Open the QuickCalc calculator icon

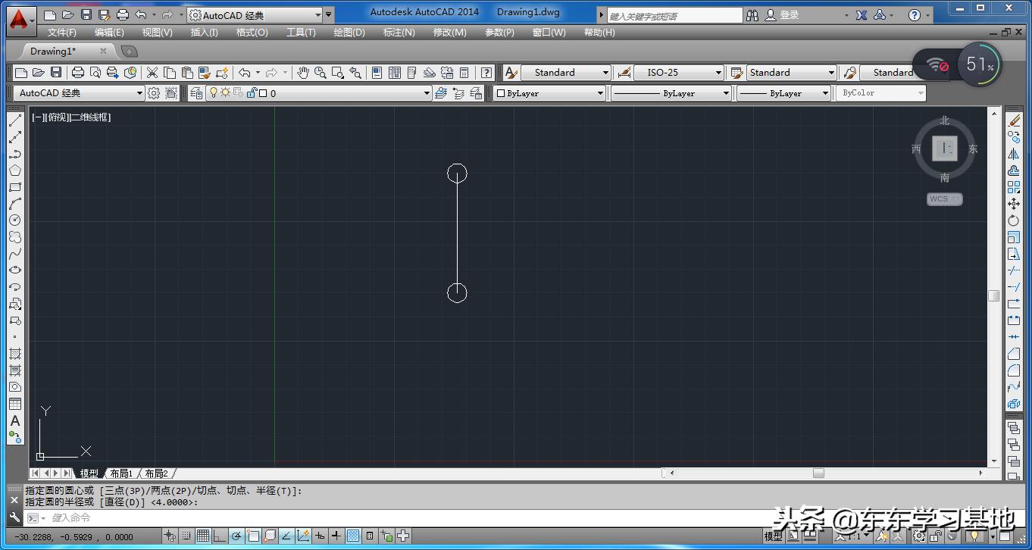464,73
